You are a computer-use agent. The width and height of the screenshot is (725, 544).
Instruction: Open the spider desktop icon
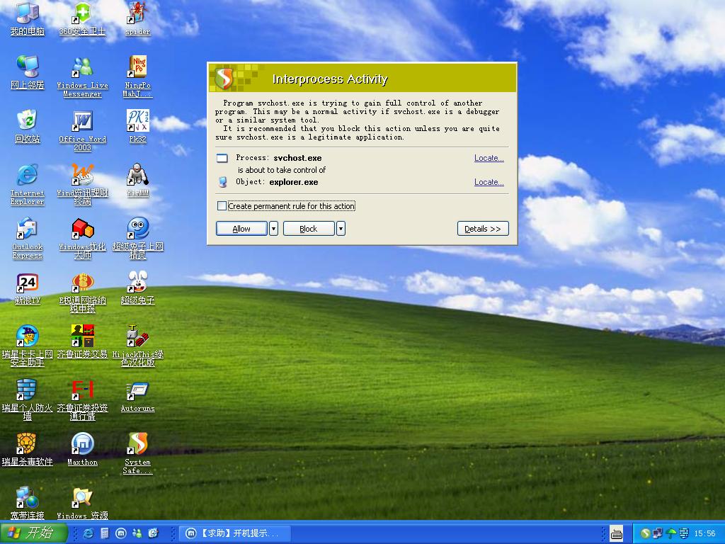pyautogui.click(x=137, y=14)
